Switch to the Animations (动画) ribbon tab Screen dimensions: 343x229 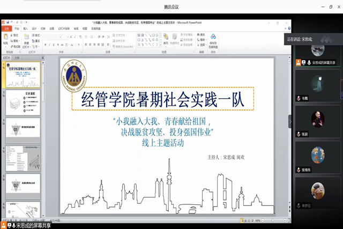(51, 28)
